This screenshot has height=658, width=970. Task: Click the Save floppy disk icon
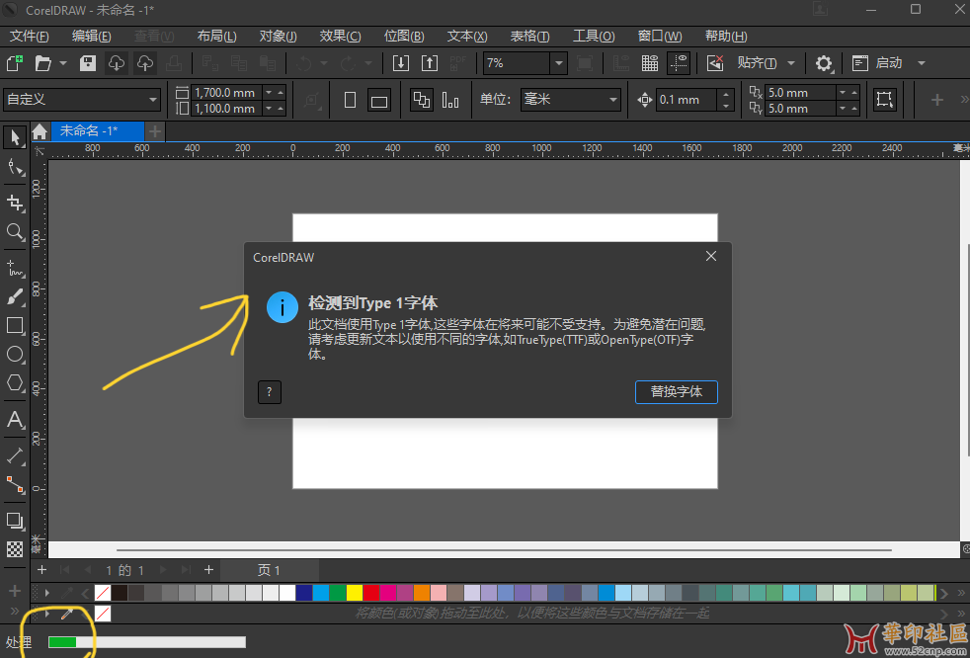(88, 63)
